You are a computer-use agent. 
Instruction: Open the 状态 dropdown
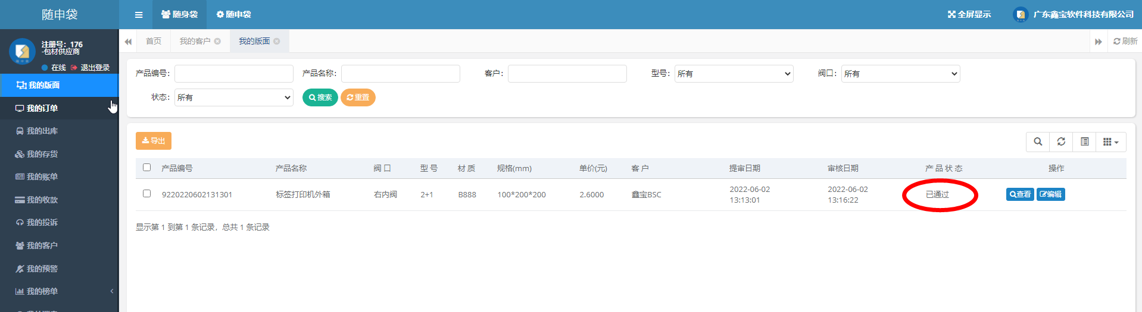point(234,97)
